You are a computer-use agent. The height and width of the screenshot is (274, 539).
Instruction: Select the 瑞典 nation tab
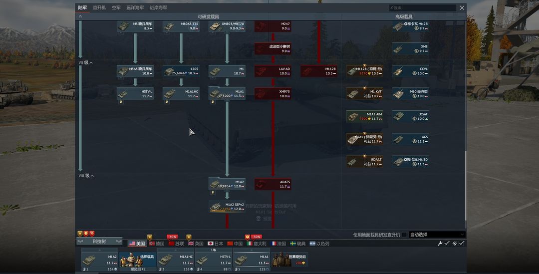tap(297, 244)
